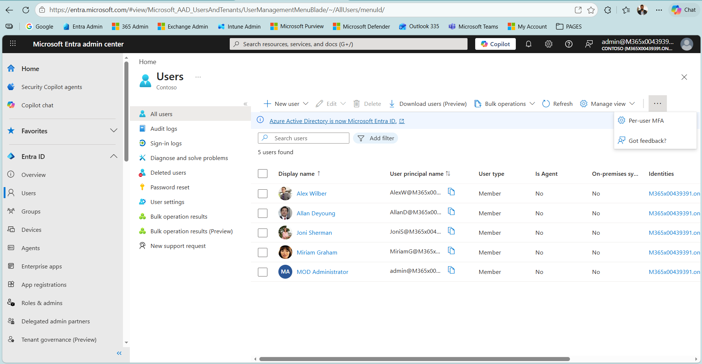Click the horizontal scrollbar under the users table
This screenshot has width=702, height=364.
[414, 359]
